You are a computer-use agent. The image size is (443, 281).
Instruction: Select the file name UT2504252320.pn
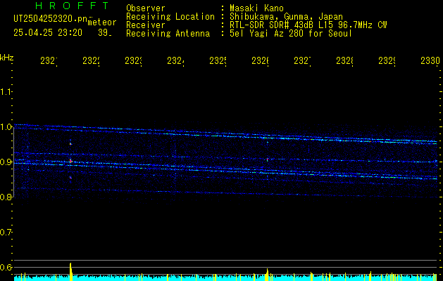pyautogui.click(x=51, y=19)
